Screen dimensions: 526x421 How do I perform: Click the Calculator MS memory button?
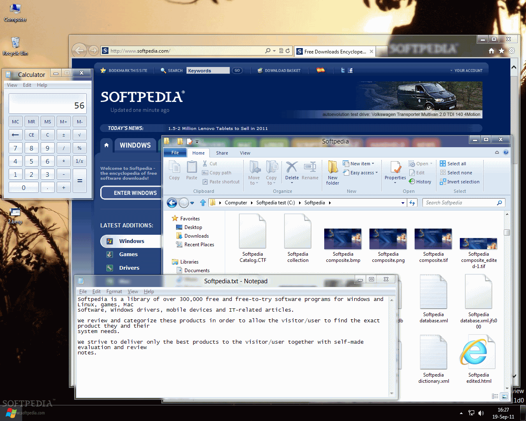(x=48, y=122)
